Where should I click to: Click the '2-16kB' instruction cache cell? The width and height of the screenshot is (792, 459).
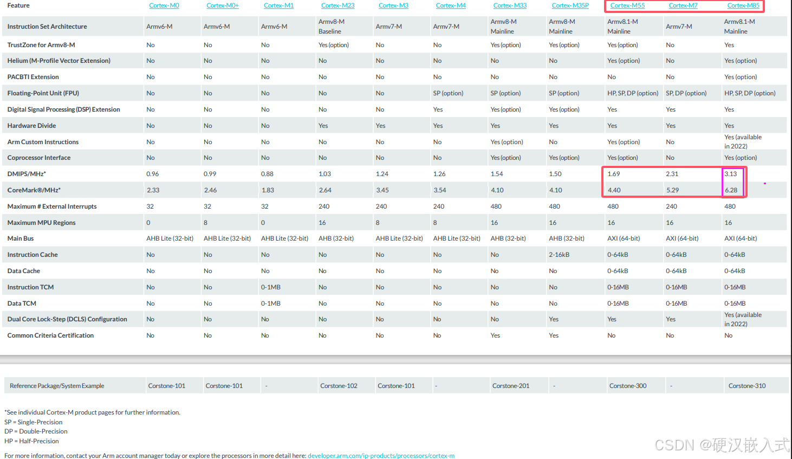tap(561, 255)
